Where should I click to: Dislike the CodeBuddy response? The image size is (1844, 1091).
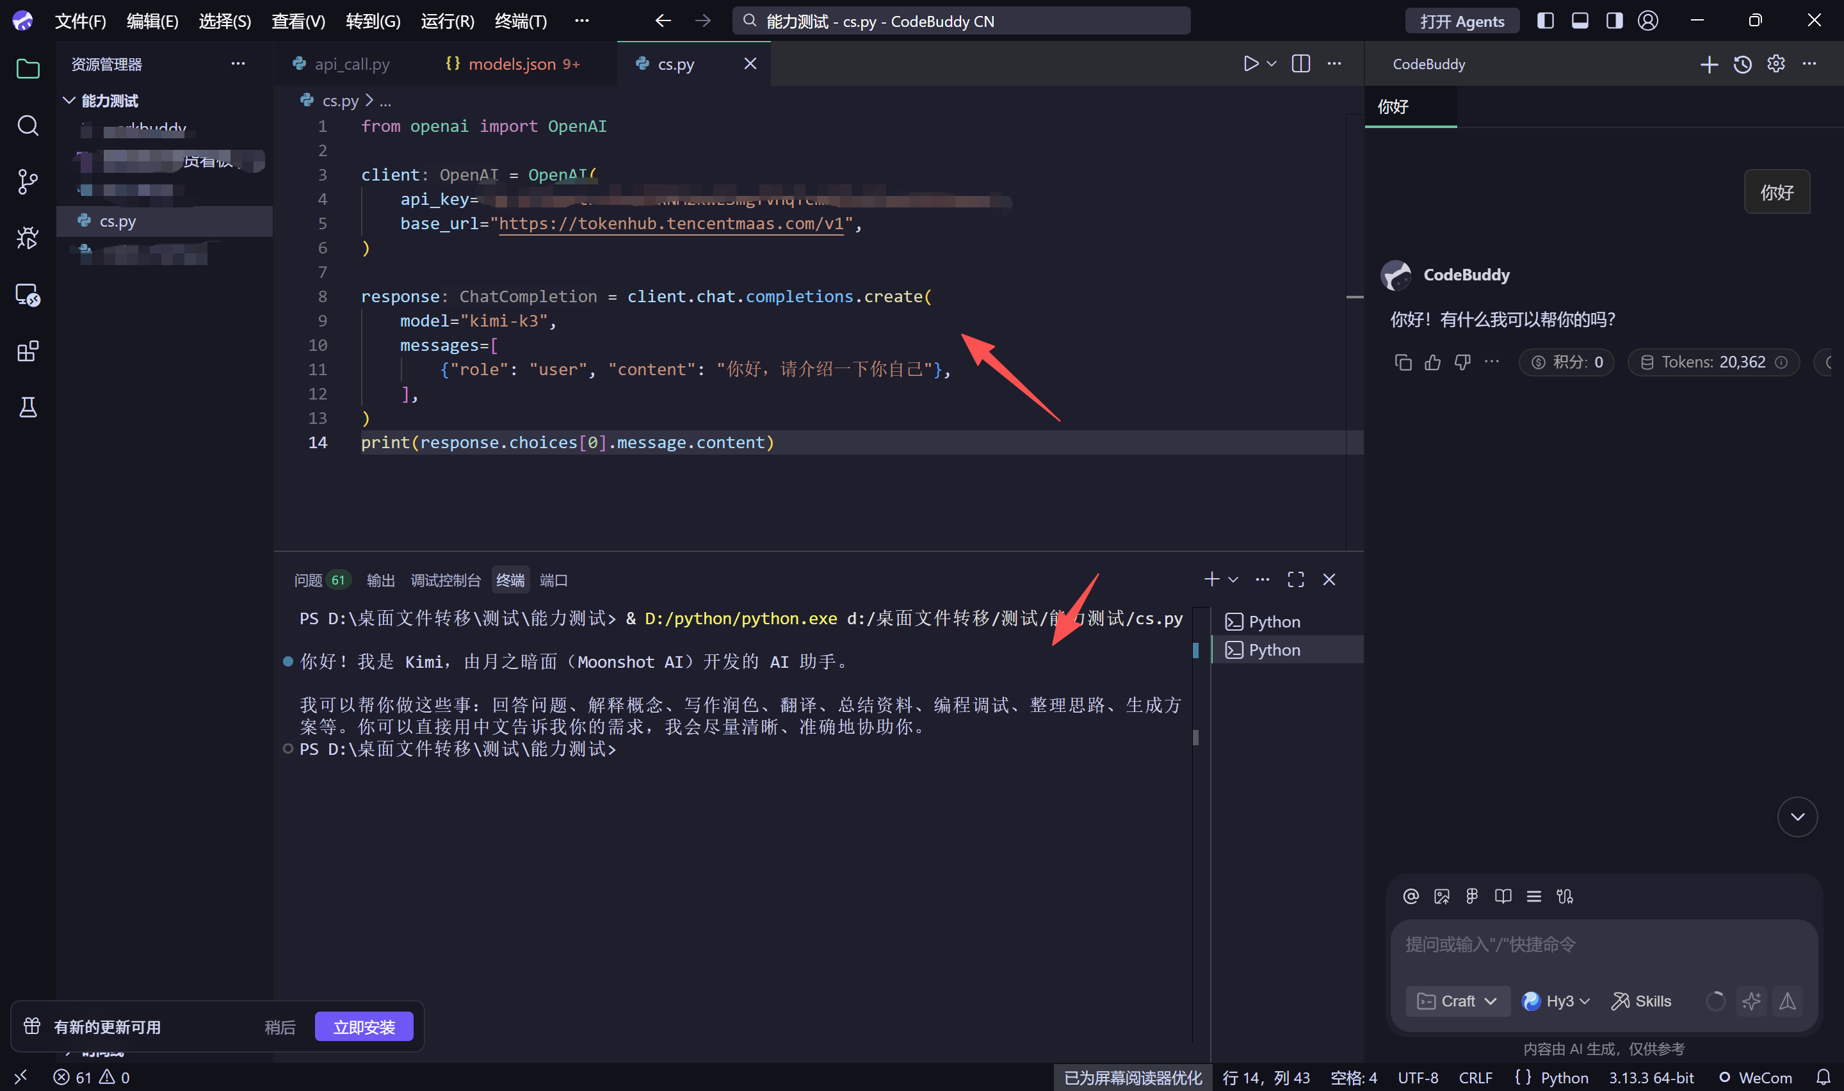pos(1462,362)
